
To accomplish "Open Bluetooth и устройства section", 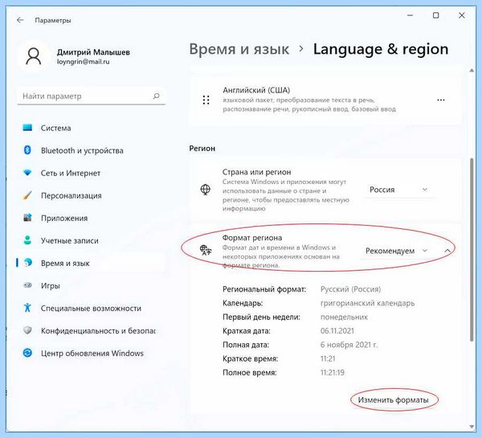I will pos(91,150).
